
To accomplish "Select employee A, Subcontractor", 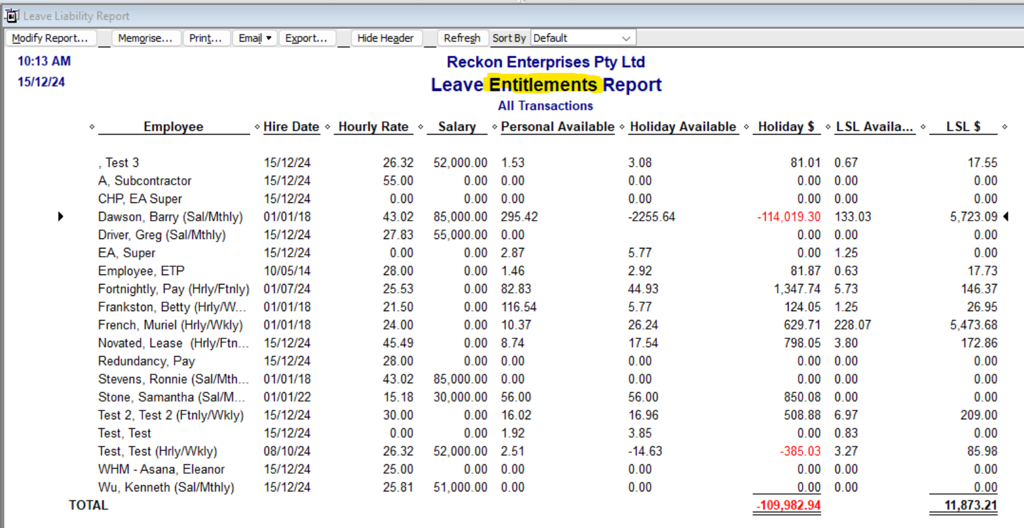I will (x=145, y=181).
